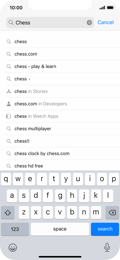Tap the emoji keyboard icon
This screenshot has width=120, height=260.
pyautogui.click(x=13, y=247)
